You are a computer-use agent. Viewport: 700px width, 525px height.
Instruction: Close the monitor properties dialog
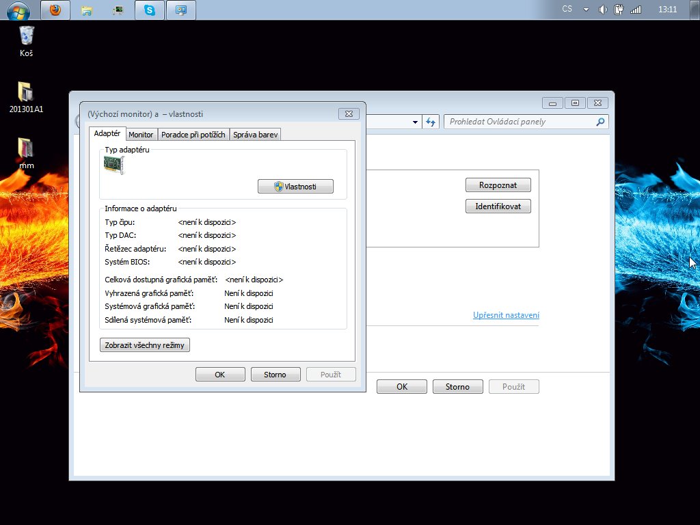349,114
